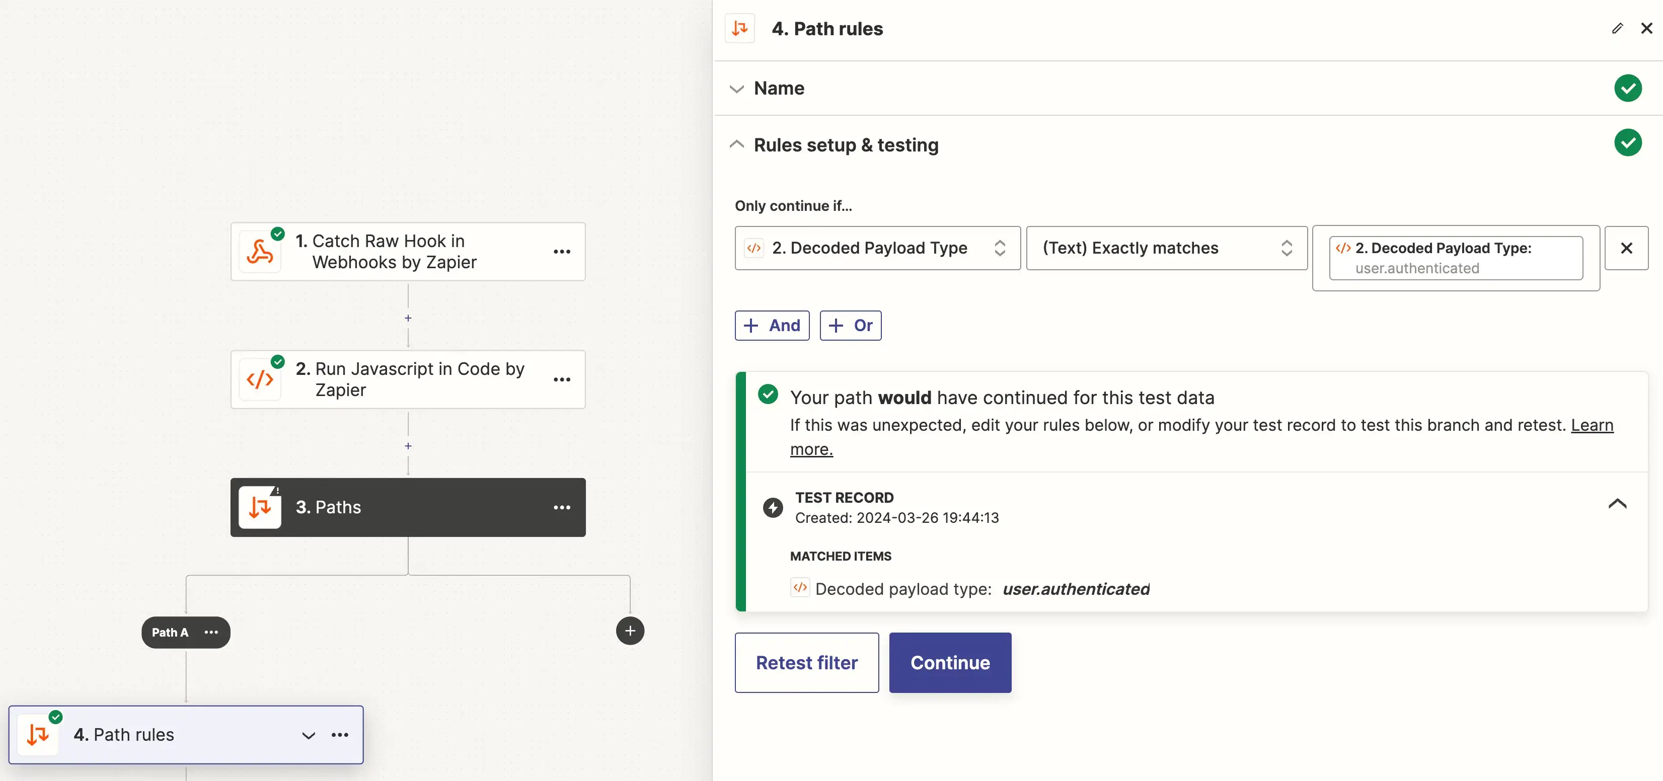
Task: Add an And condition
Action: click(x=772, y=325)
